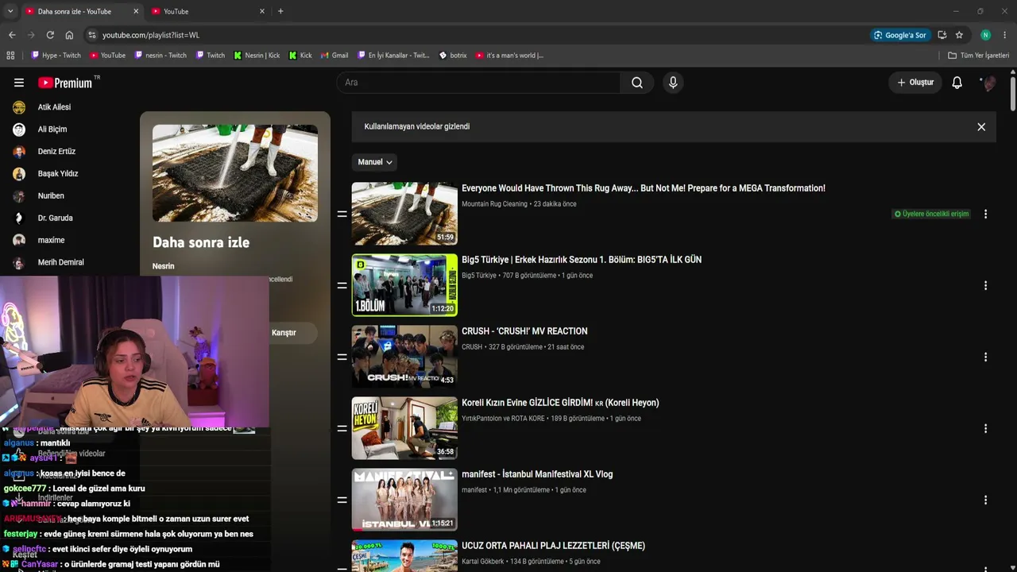The height and width of the screenshot is (572, 1017).
Task: Switch to the second 'YouTube' tab
Action: 209,11
